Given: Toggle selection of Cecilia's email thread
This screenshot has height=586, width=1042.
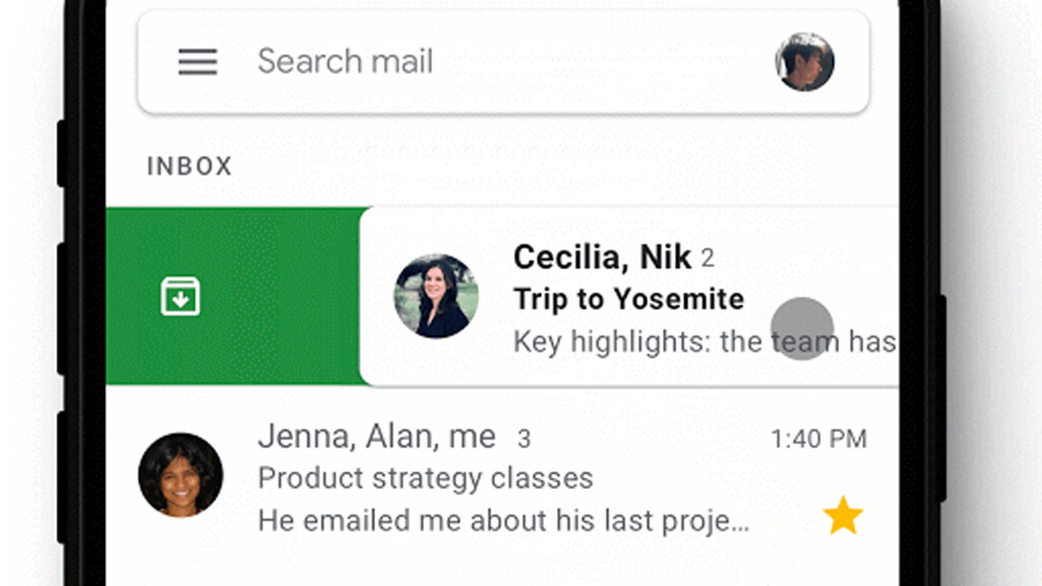Looking at the screenshot, I should pyautogui.click(x=438, y=296).
